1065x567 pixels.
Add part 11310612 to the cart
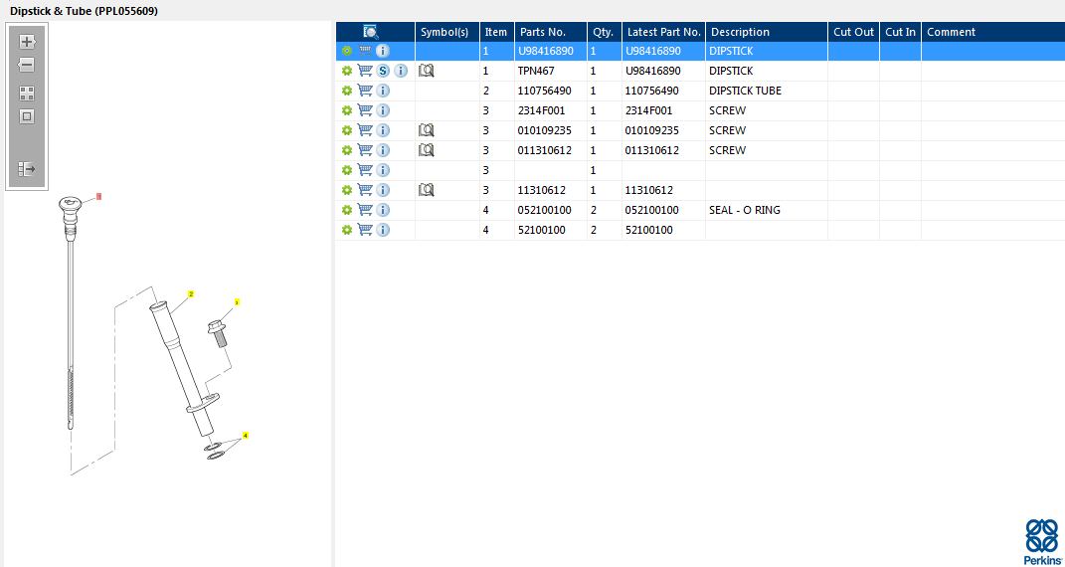(365, 190)
